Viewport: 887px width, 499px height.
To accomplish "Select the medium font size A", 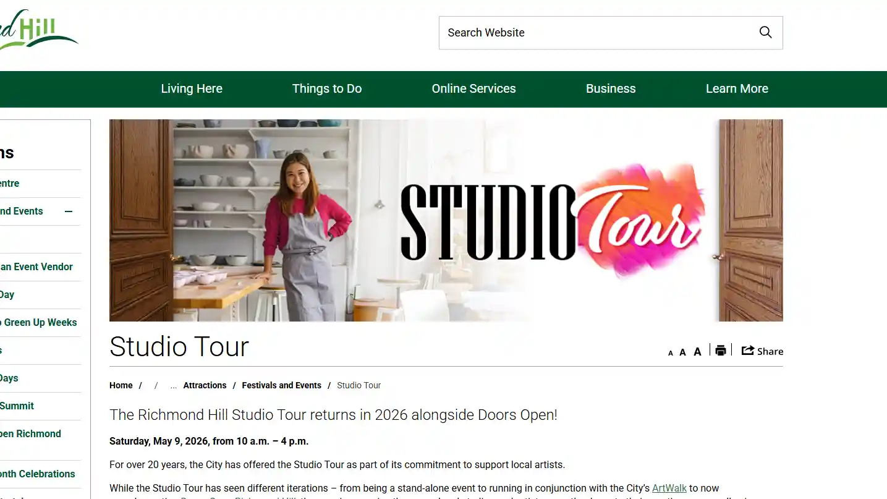I will (x=682, y=351).
